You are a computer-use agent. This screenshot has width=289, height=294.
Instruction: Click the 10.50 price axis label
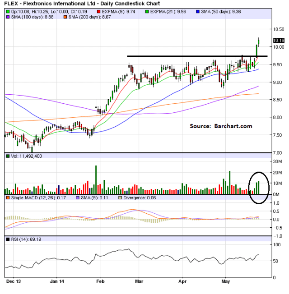[278, 29]
